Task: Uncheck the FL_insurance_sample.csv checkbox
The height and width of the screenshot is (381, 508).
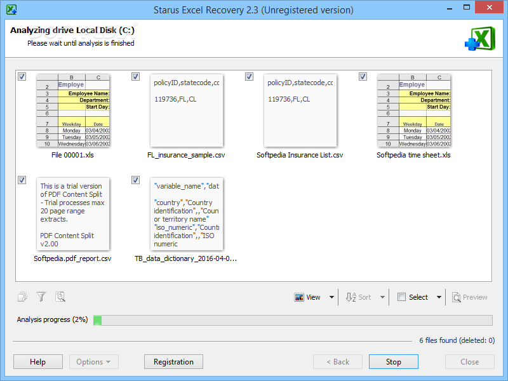Action: pyautogui.click(x=135, y=76)
